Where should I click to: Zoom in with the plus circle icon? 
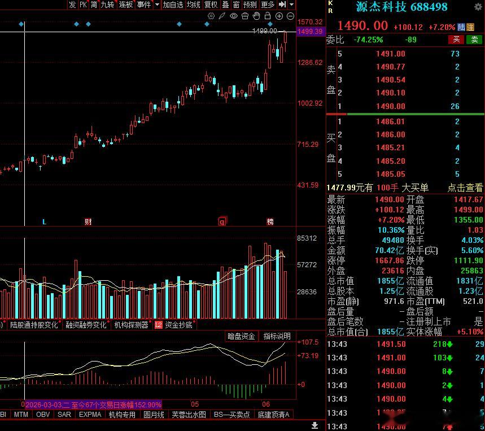(279, 16)
